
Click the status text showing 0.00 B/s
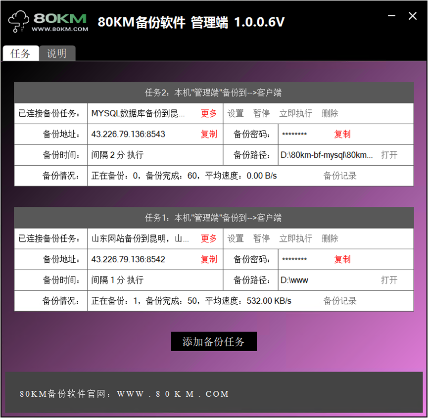[x=184, y=176]
